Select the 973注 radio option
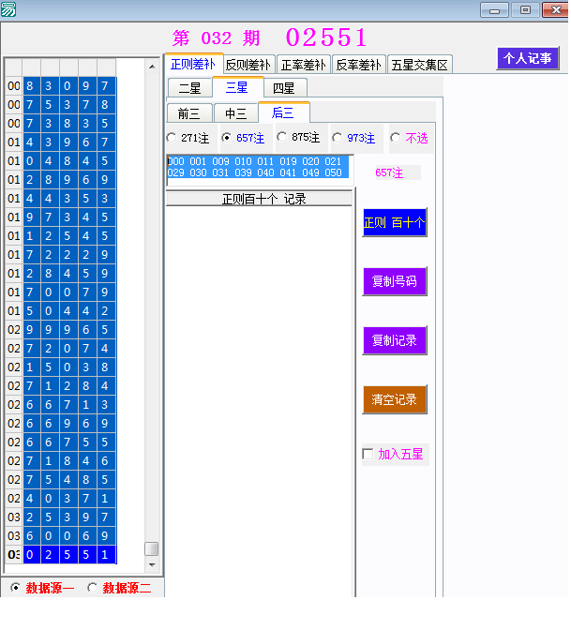 [354, 138]
